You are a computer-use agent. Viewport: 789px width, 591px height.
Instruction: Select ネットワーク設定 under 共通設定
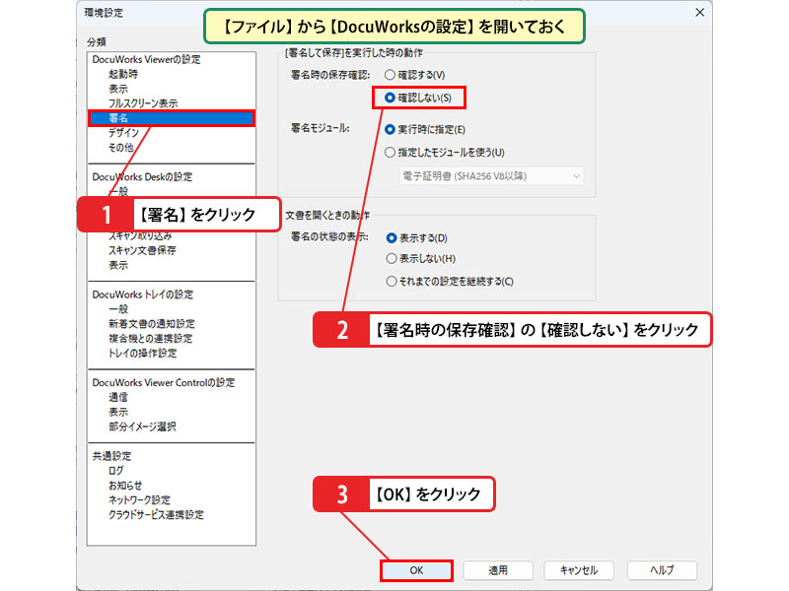click(139, 500)
